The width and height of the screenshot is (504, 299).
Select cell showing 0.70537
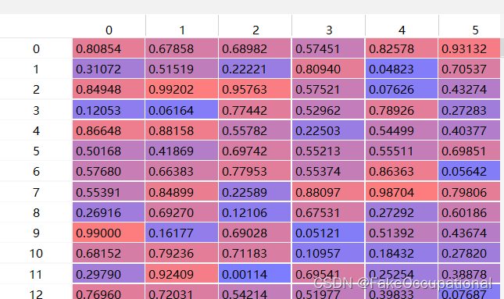(470, 69)
